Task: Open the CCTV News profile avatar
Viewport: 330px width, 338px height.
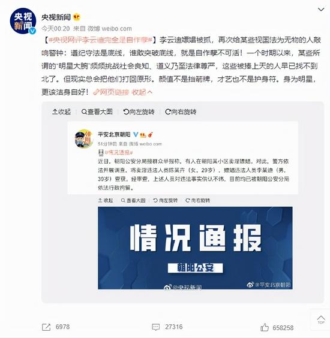Action: 22,21
